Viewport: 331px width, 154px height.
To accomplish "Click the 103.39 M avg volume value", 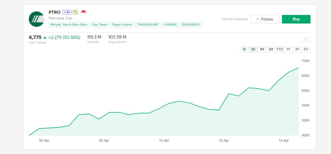I will [x=118, y=37].
